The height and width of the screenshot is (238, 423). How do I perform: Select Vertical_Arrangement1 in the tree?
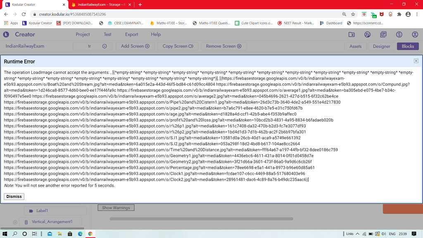click(50, 222)
